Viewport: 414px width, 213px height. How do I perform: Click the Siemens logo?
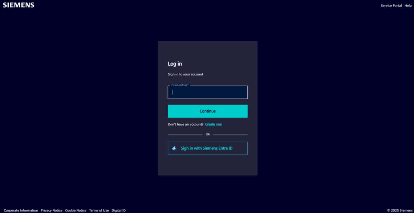[x=19, y=5]
